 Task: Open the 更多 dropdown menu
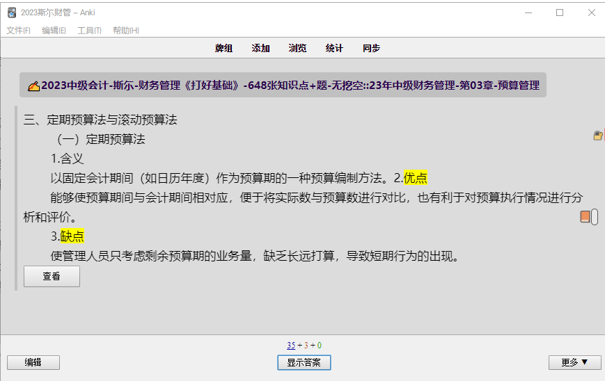click(574, 362)
